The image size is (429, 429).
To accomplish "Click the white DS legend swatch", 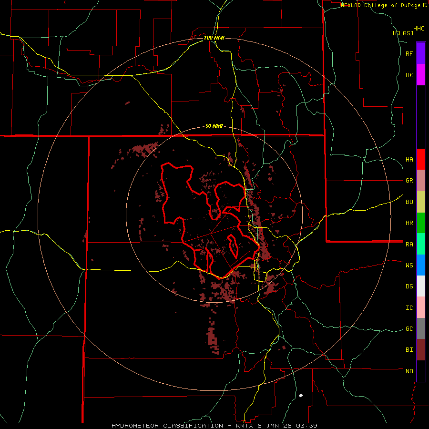I will click(x=421, y=286).
